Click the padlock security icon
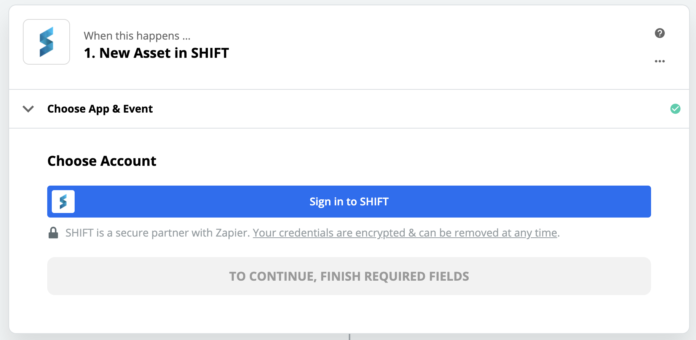 point(53,233)
